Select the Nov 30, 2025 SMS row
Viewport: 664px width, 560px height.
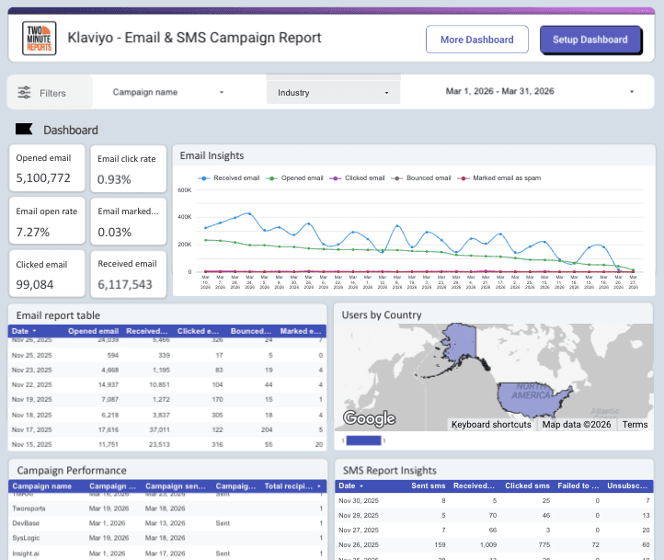click(494, 501)
